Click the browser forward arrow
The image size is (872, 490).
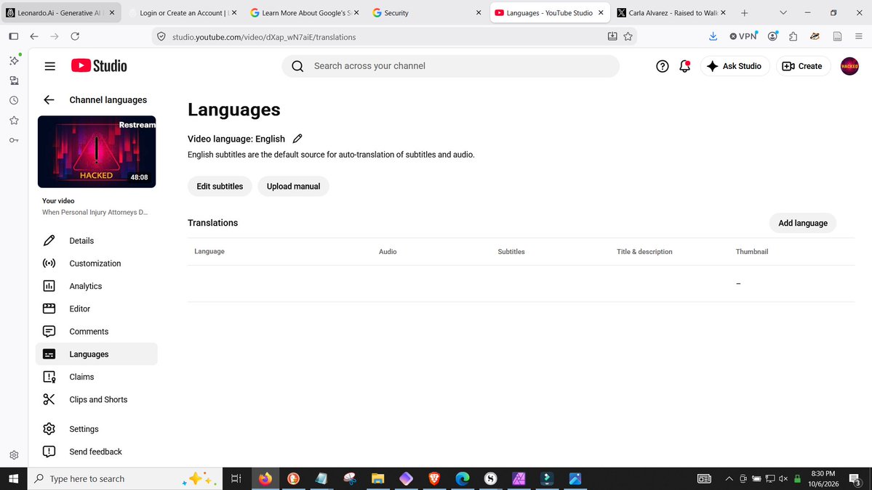(x=55, y=36)
